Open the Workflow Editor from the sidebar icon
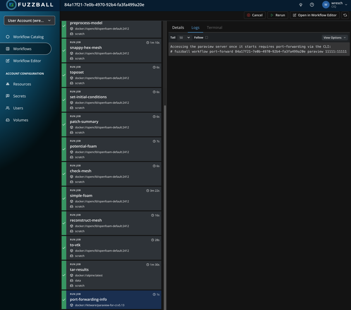Image resolution: width=351 pixels, height=310 pixels. 7,61
